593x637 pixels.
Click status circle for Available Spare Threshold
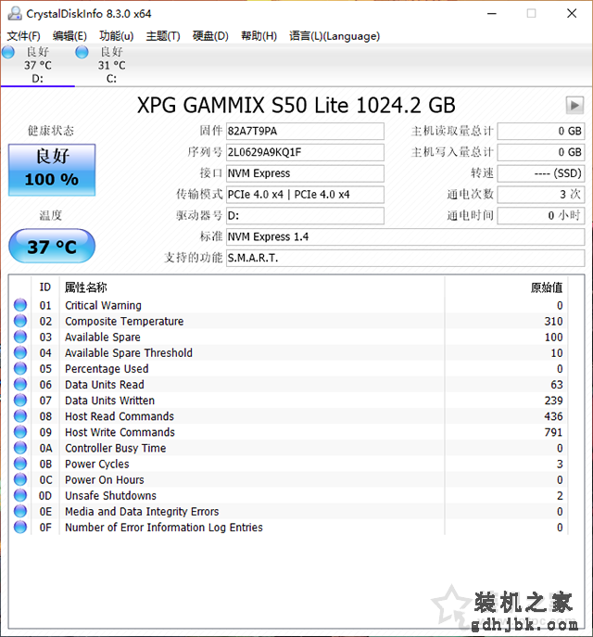coord(20,352)
